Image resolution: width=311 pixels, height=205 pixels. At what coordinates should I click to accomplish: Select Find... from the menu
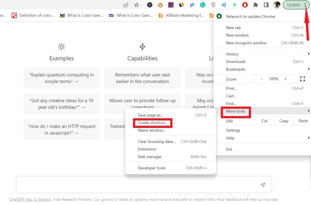(262, 104)
